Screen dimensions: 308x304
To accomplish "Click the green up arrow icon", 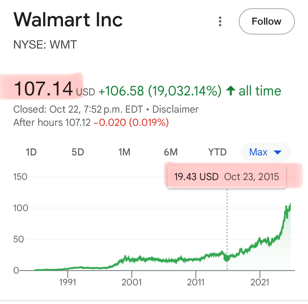I will tap(231, 90).
